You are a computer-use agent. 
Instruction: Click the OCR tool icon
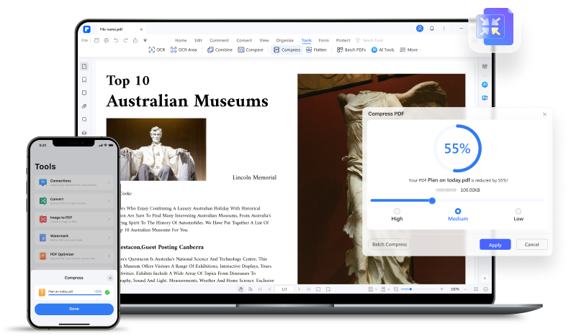click(152, 50)
